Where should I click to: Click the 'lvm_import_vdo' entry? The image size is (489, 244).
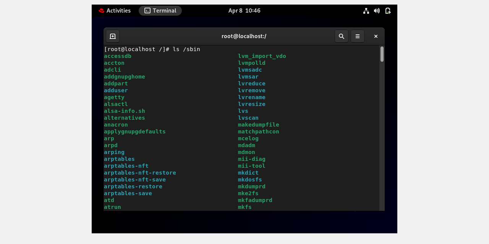[x=262, y=56]
